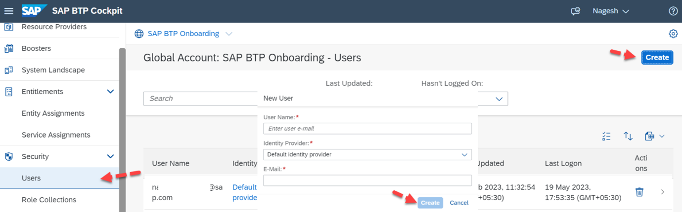Click the Entitlements icon

(8, 92)
